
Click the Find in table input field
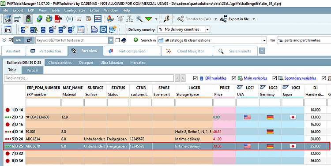coord(89,78)
